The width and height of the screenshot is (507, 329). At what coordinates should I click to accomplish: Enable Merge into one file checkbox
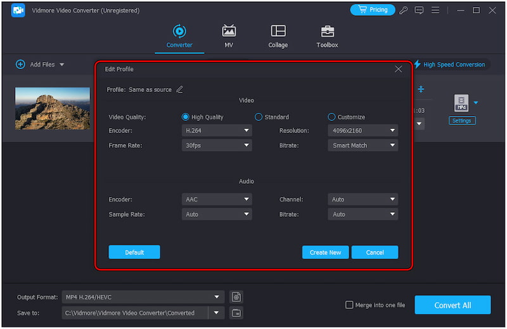[349, 305]
